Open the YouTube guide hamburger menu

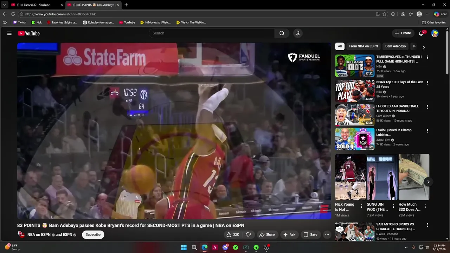click(9, 33)
